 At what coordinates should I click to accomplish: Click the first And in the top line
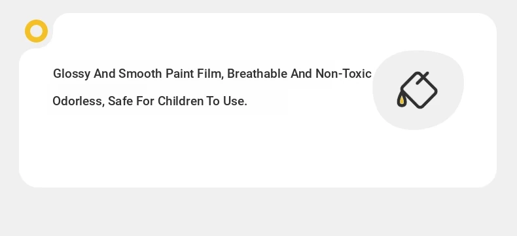click(104, 74)
